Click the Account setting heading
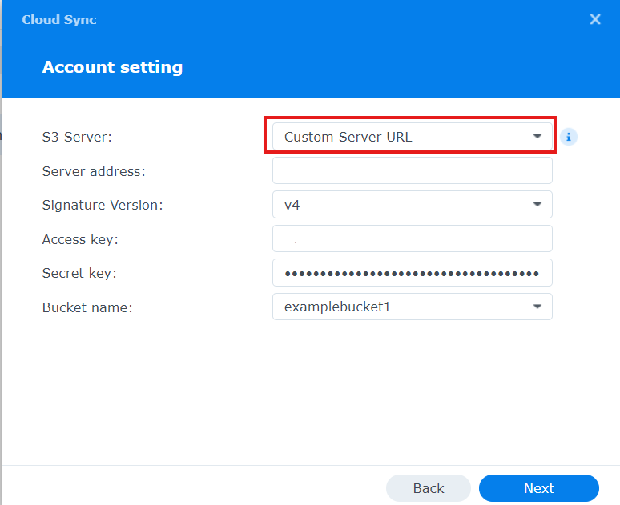The image size is (620, 505). [112, 67]
